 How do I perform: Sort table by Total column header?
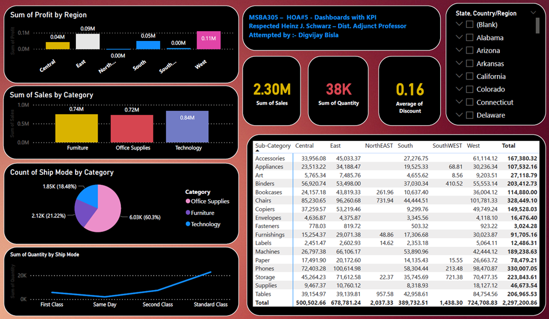[x=509, y=146]
